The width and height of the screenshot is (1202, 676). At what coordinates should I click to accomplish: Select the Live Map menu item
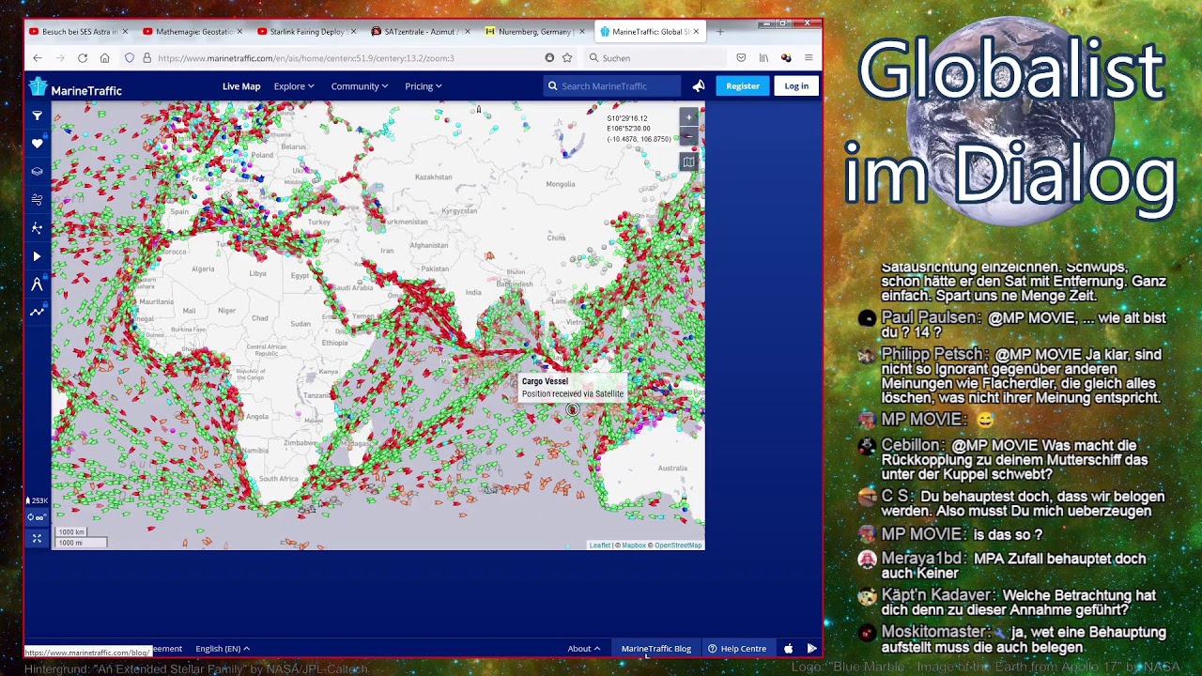(x=241, y=86)
